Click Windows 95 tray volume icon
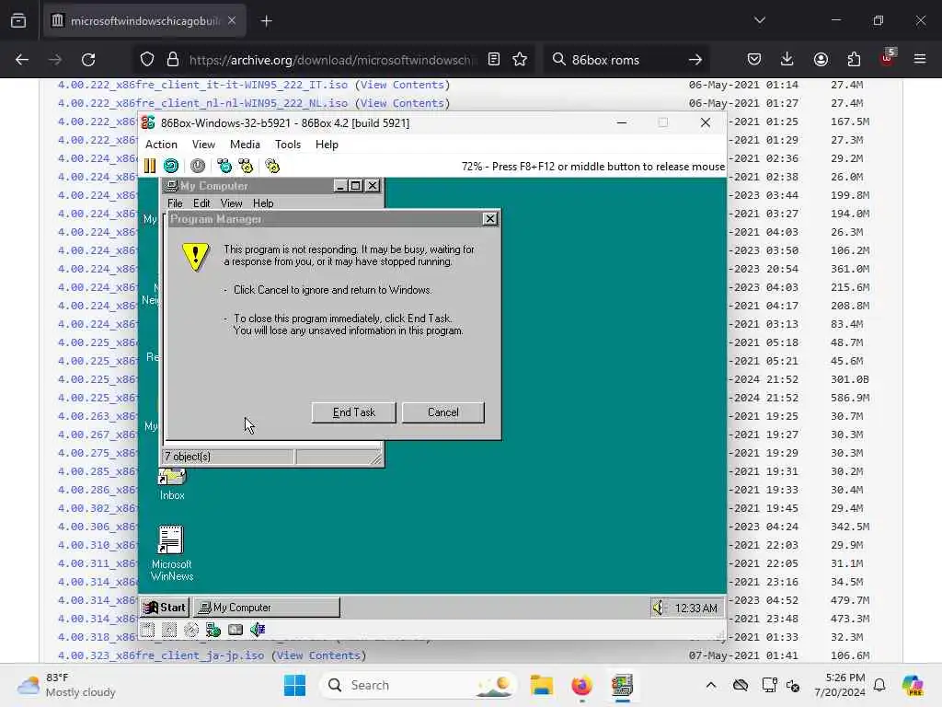Image resolution: width=942 pixels, height=707 pixels. (x=659, y=608)
